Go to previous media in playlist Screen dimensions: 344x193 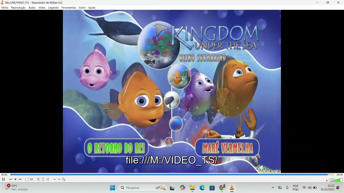pos(11,179)
